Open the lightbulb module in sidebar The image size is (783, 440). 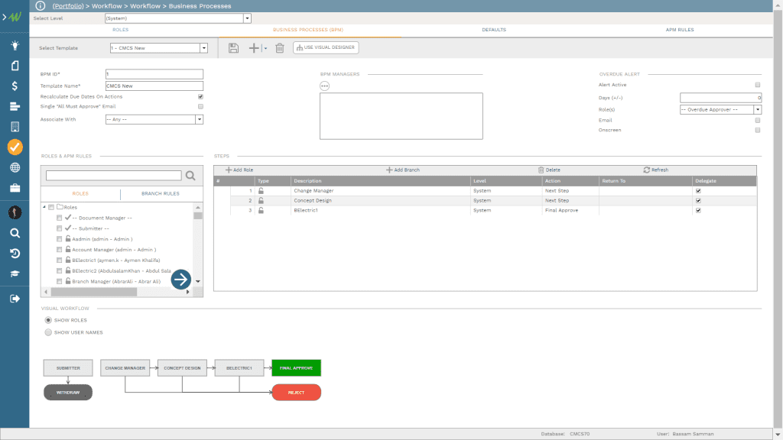[15, 45]
